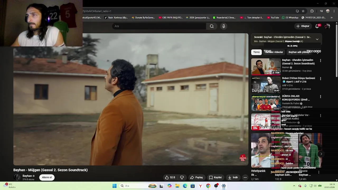Image resolution: width=338 pixels, height=190 pixels.
Task: Open Chrome three-dot menu
Action: [334, 11]
